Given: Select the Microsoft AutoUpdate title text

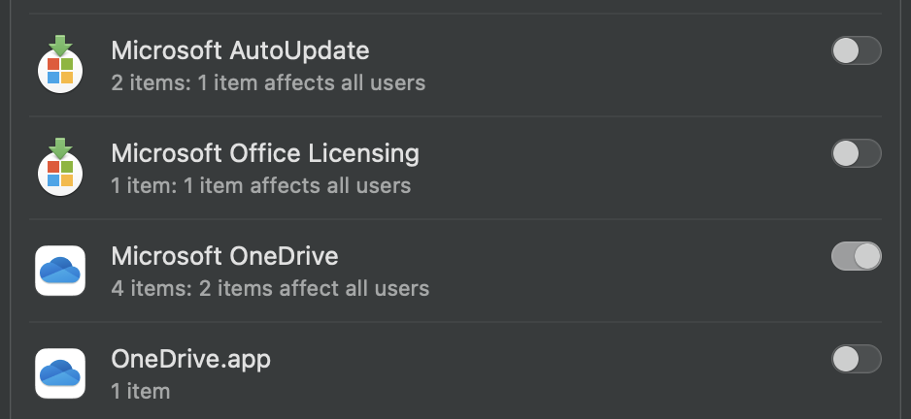Looking at the screenshot, I should [x=240, y=50].
